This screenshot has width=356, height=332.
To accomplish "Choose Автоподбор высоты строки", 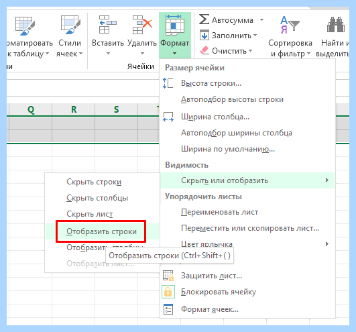I will pos(247,99).
